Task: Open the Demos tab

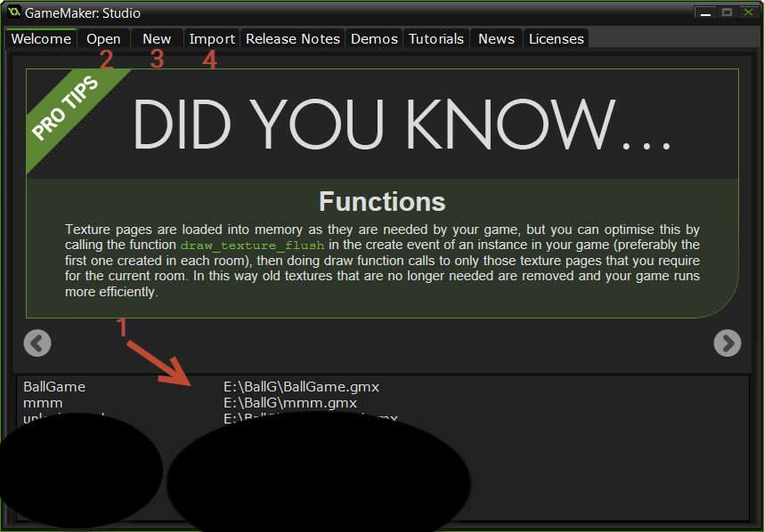Action: (x=374, y=39)
